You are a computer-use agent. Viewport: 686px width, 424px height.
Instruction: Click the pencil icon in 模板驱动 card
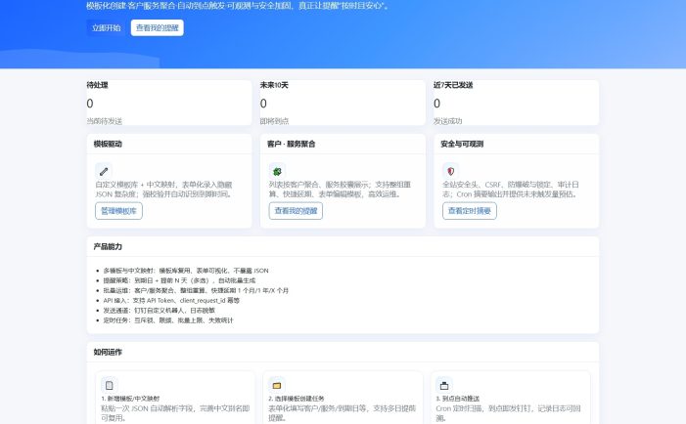pos(104,171)
